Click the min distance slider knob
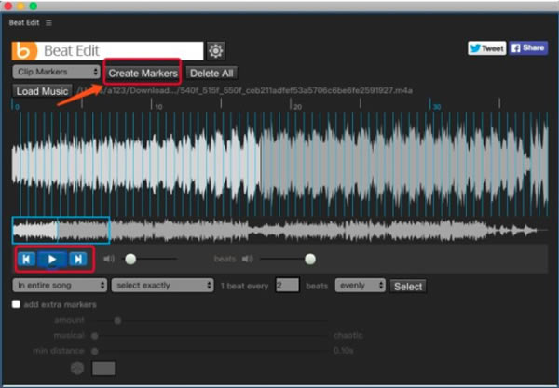 [x=95, y=351]
